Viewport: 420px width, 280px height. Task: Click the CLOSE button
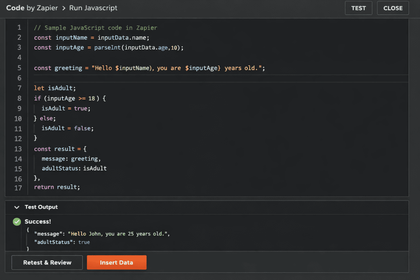pos(393,8)
